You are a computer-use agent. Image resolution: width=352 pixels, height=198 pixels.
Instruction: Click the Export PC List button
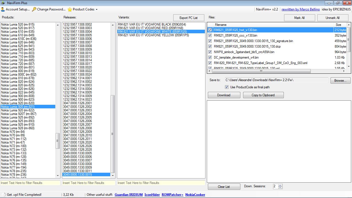tap(189, 18)
